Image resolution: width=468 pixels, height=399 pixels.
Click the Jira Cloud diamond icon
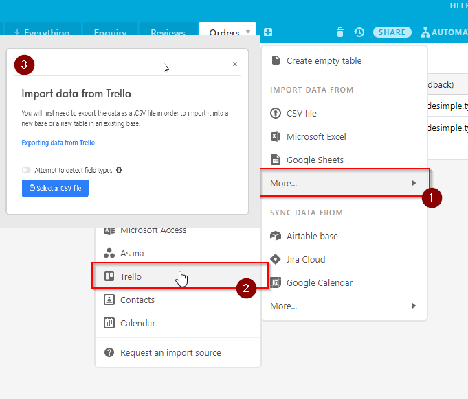point(276,259)
